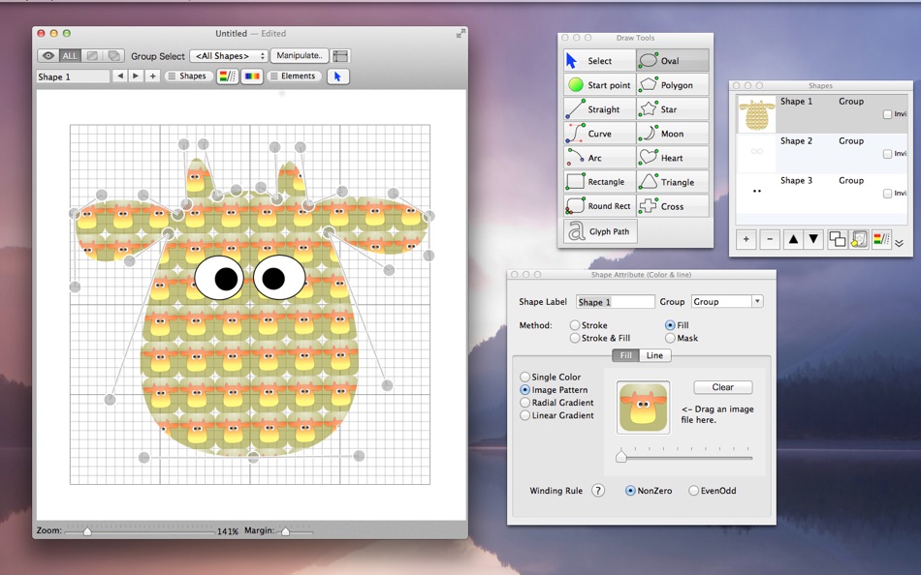Select the Star shape tool

(x=673, y=109)
